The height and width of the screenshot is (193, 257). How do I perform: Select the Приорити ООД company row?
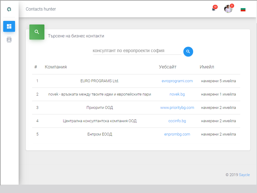click(x=100, y=108)
